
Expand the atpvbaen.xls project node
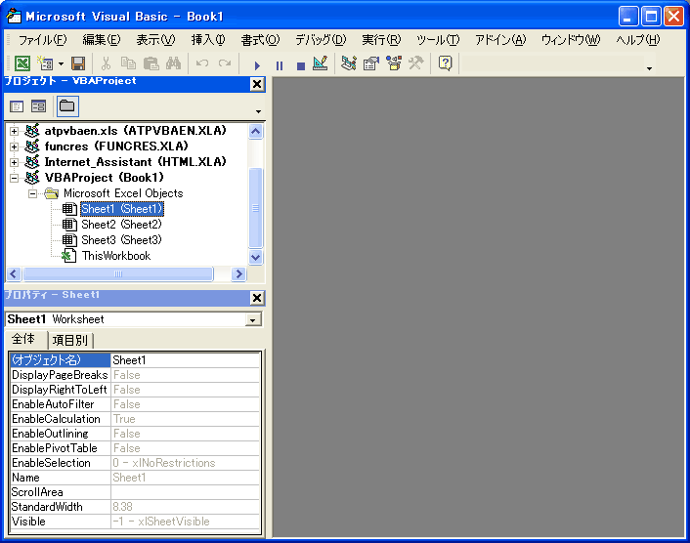coord(14,131)
